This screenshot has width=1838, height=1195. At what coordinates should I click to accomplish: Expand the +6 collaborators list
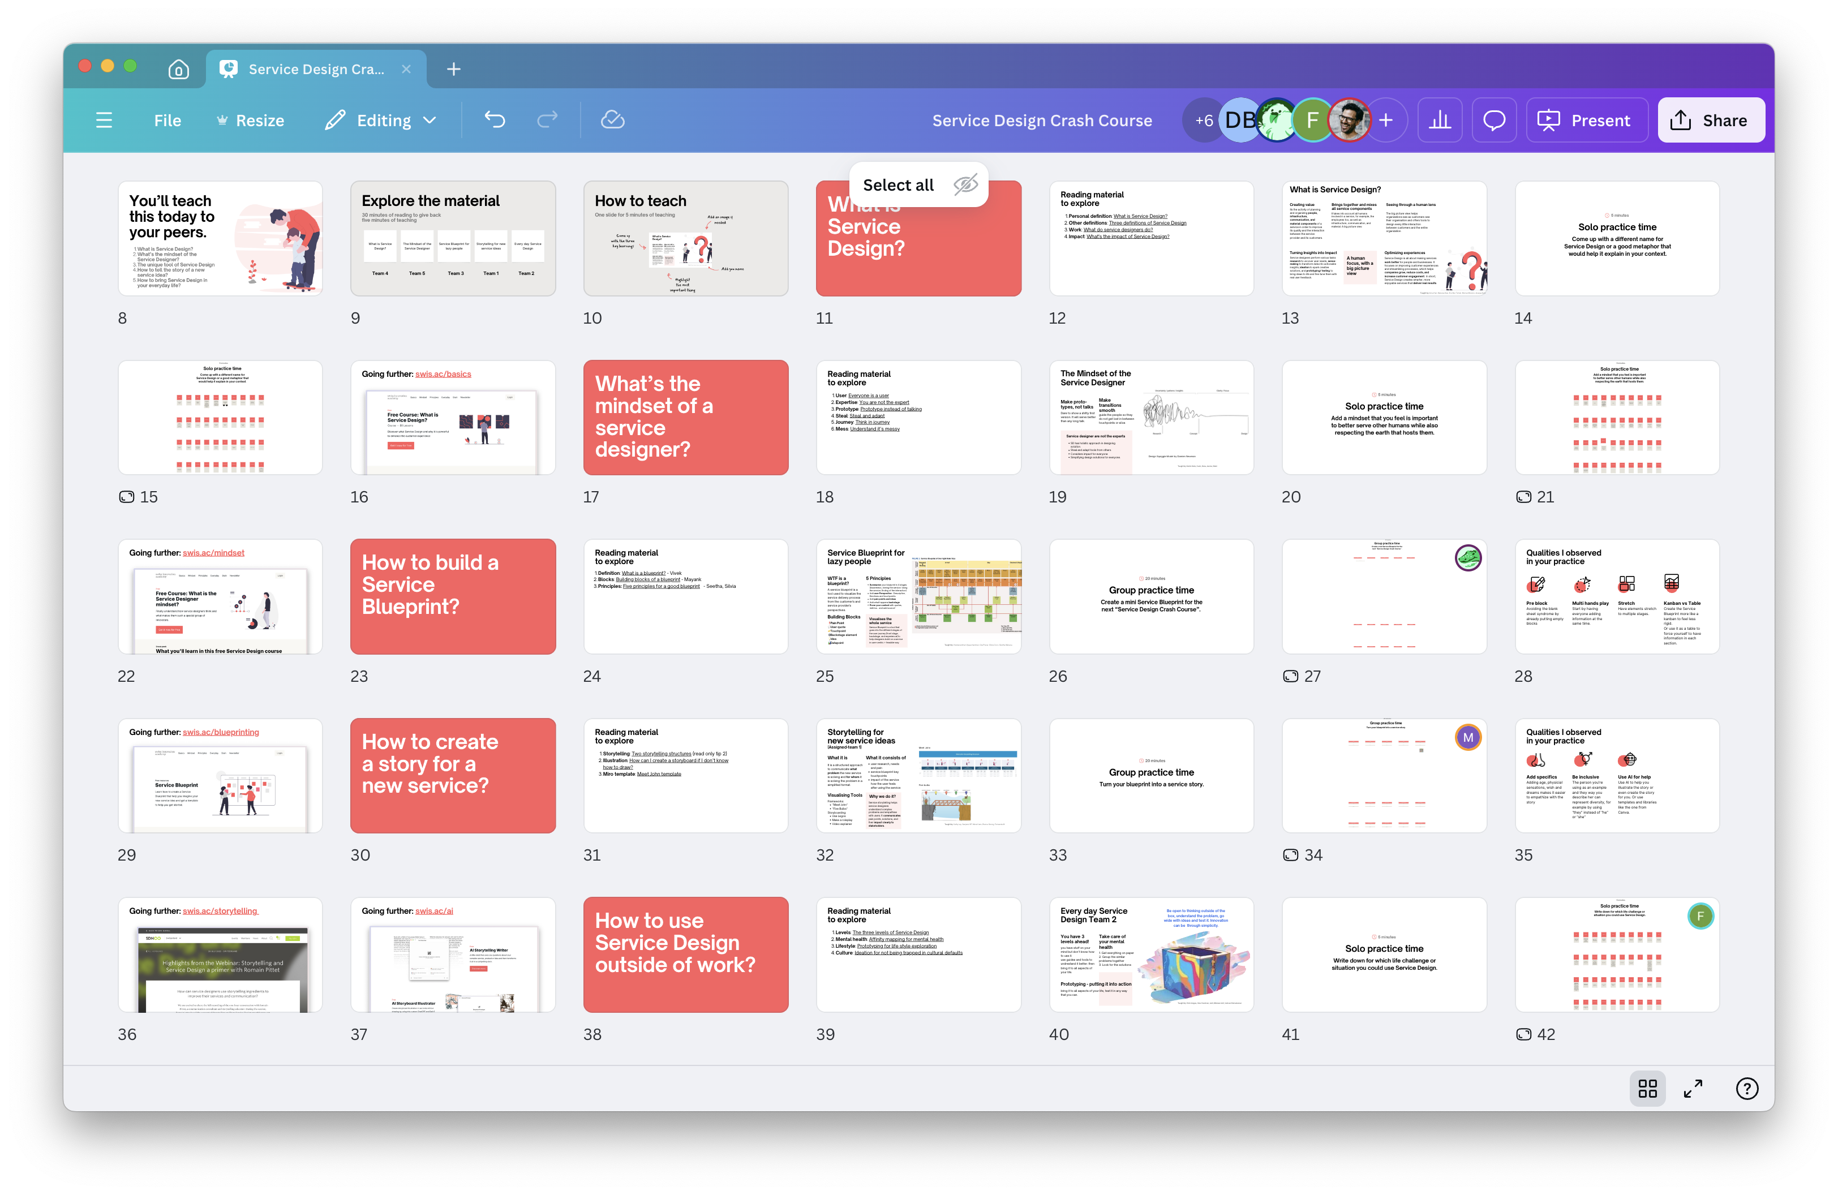1203,121
